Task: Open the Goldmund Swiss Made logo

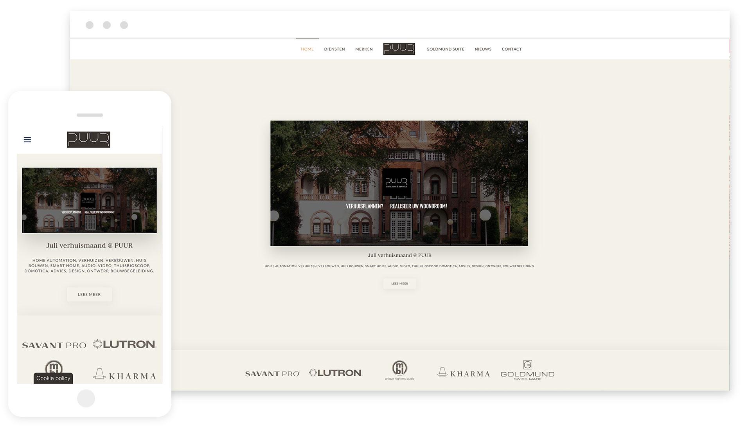Action: click(x=527, y=371)
